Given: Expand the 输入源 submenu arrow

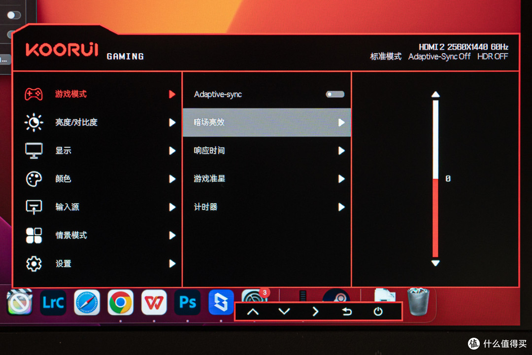Looking at the screenshot, I should click(172, 207).
